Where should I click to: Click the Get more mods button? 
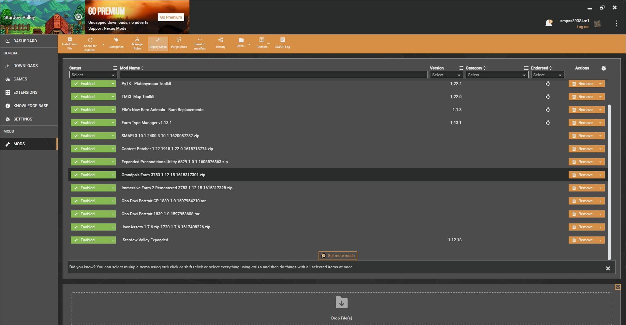[x=337, y=256]
